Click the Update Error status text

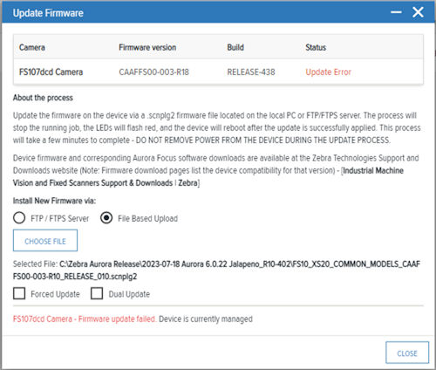coord(328,72)
